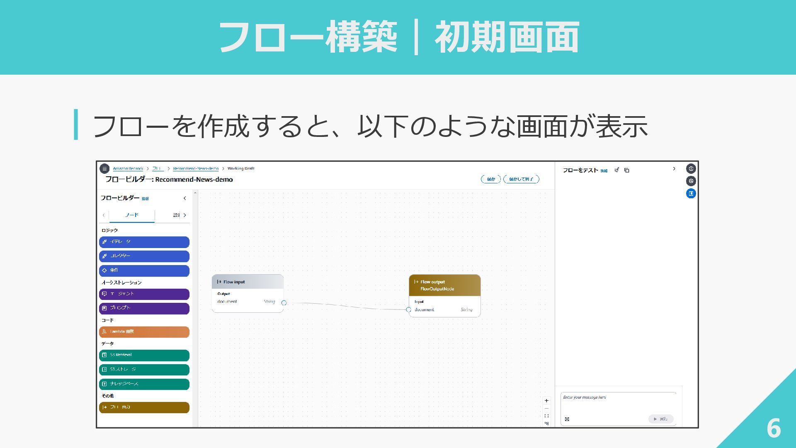Viewport: 796px width, 448px height.
Task: Click the Flow input node header
Action: coord(248,282)
